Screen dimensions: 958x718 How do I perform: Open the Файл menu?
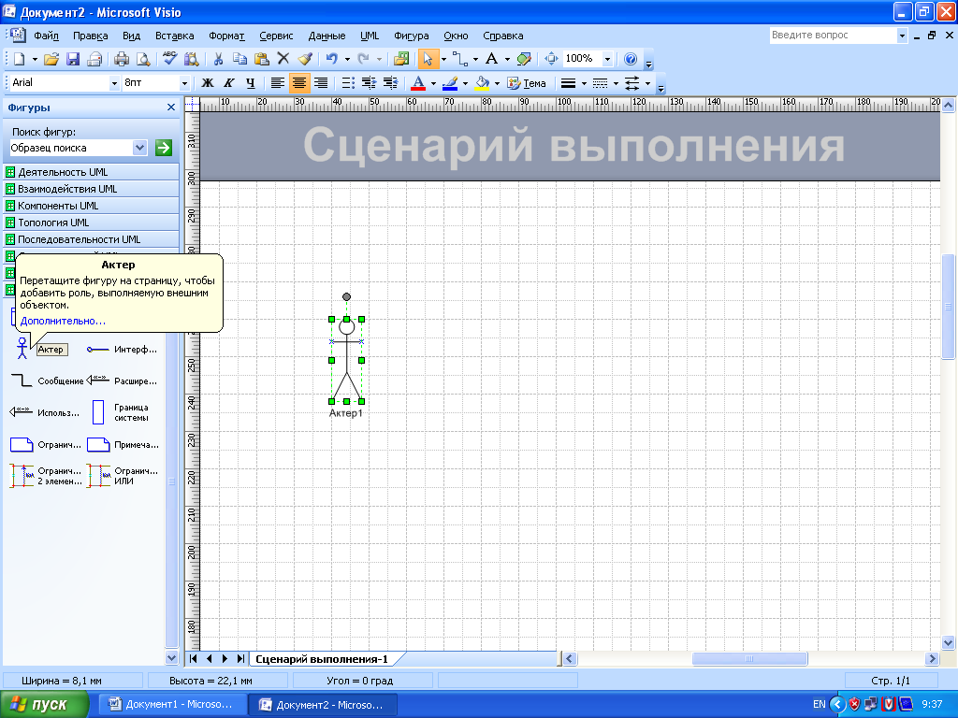[x=46, y=36]
